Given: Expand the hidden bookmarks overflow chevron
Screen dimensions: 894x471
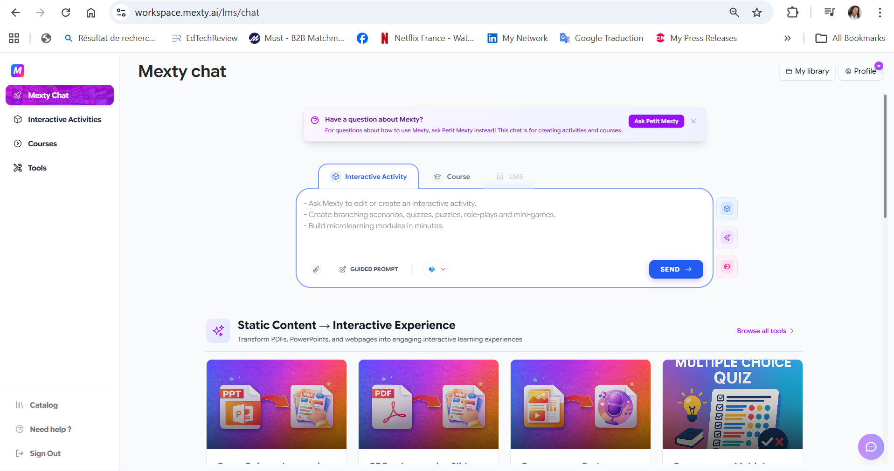Looking at the screenshot, I should point(788,38).
